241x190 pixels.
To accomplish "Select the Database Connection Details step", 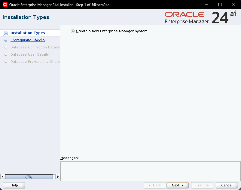I will coord(35,47).
